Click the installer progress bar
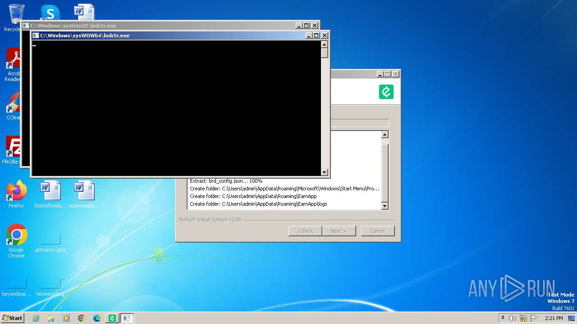This screenshot has height=324, width=577. [x=360, y=123]
